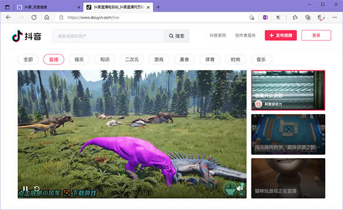Add this page to favorites
The image size is (343, 210).
point(252,18)
